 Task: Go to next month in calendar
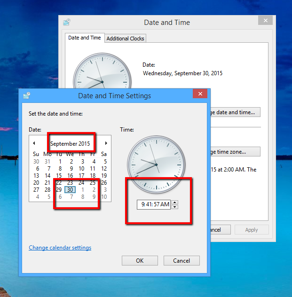[x=106, y=143]
